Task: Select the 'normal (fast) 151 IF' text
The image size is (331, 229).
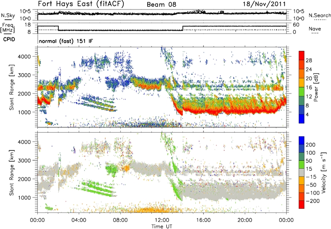Action: coord(66,41)
